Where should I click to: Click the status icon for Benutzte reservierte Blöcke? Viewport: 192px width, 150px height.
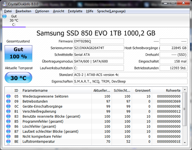pyautogui.click(x=8, y=116)
